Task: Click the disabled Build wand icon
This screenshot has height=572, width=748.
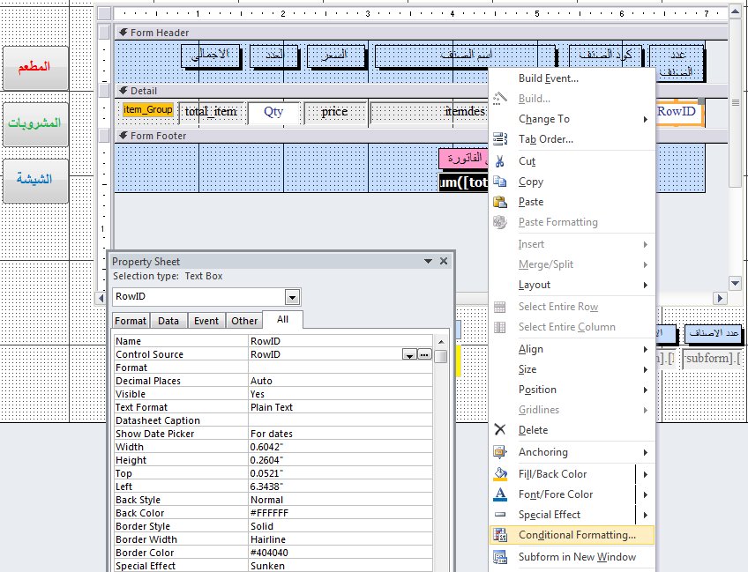Action: tap(499, 99)
